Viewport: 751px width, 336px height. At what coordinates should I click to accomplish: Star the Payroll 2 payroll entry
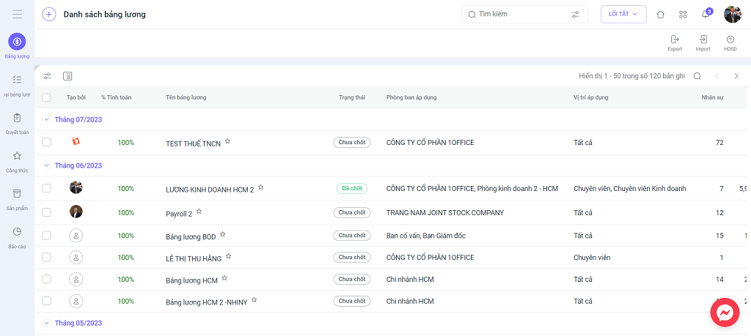pyautogui.click(x=199, y=212)
